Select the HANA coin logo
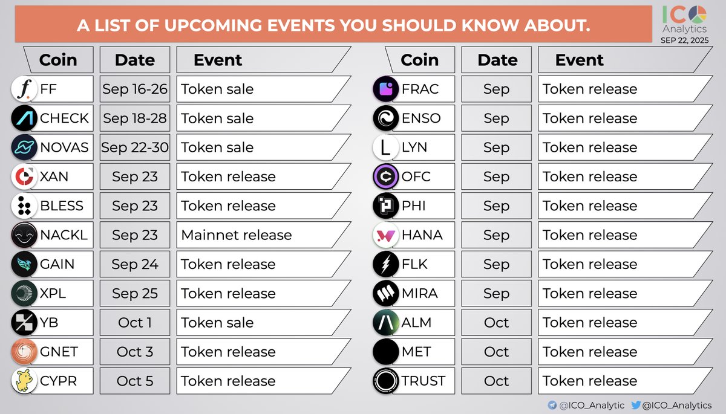 pyautogui.click(x=386, y=235)
